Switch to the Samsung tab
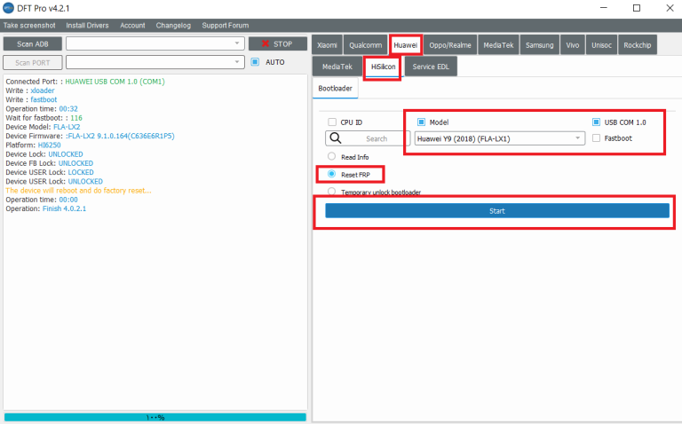The height and width of the screenshot is (424, 682). pyautogui.click(x=539, y=44)
